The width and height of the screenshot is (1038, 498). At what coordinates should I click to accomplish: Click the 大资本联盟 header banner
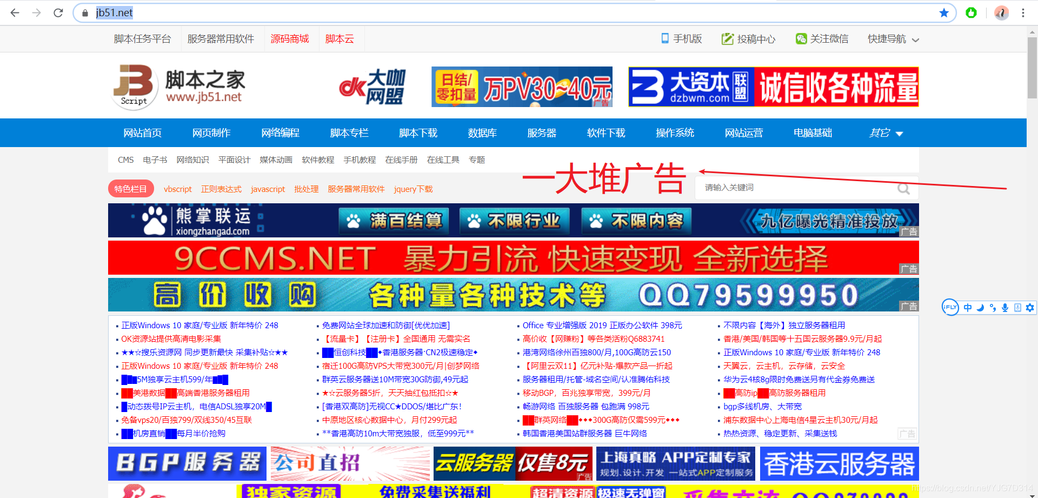click(774, 87)
